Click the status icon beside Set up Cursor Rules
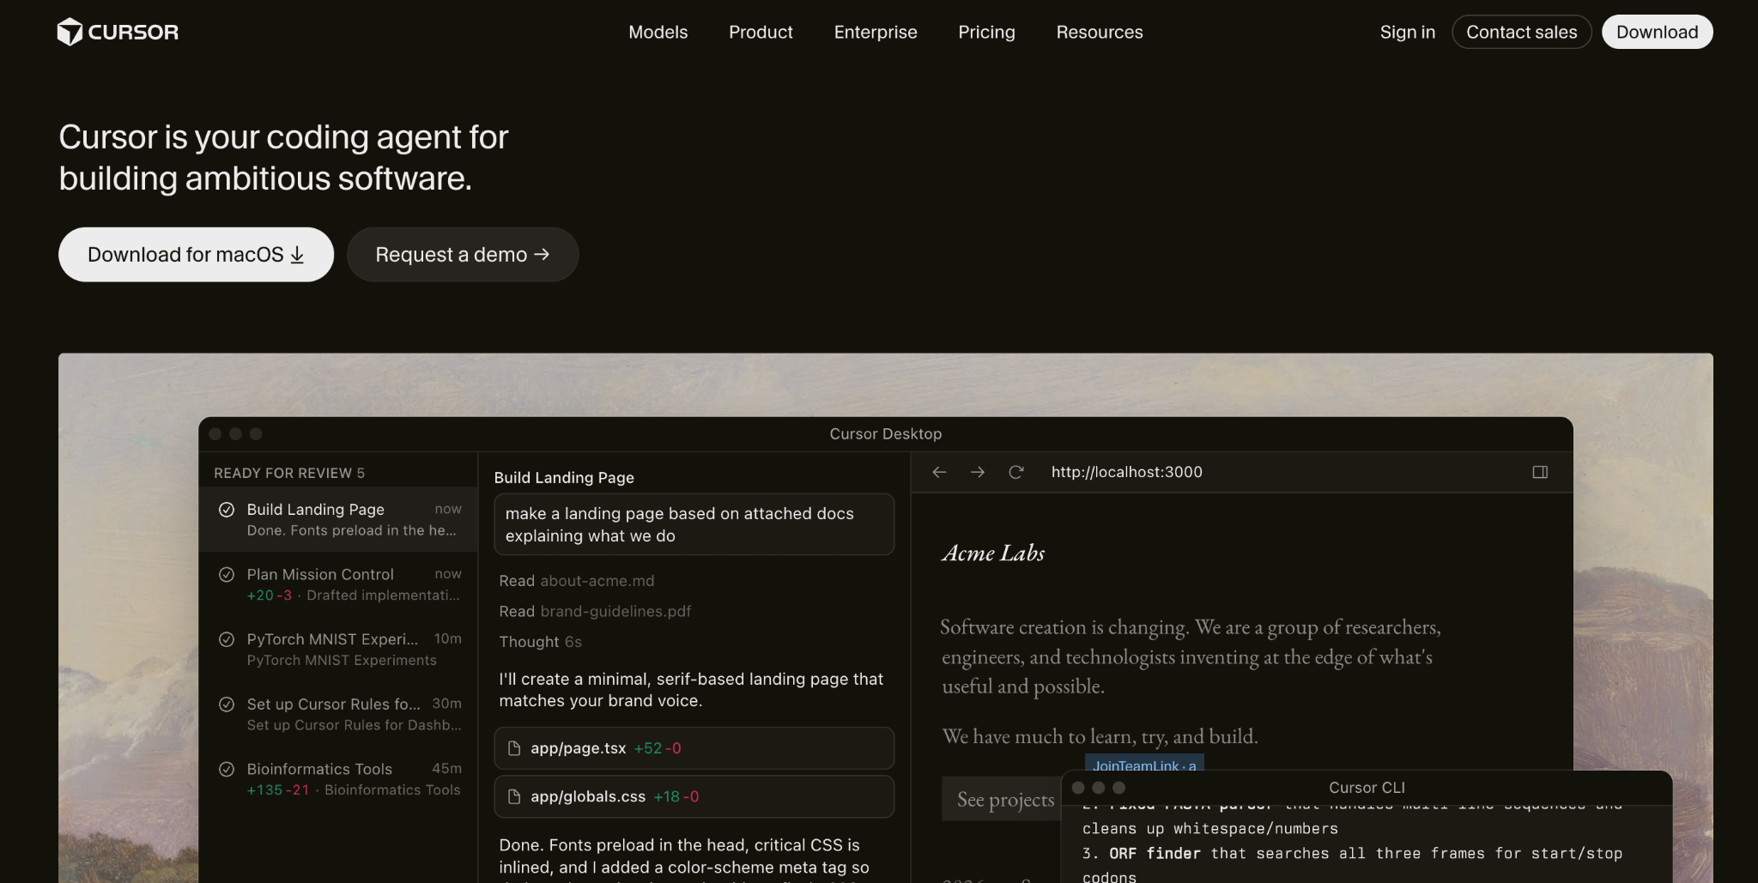Screen dimensions: 1758x883 tap(227, 704)
